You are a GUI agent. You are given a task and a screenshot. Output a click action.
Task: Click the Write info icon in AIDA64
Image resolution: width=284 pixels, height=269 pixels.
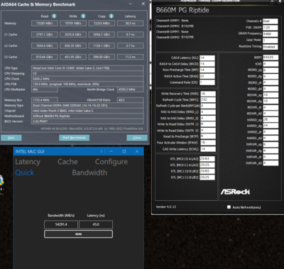point(83,16)
